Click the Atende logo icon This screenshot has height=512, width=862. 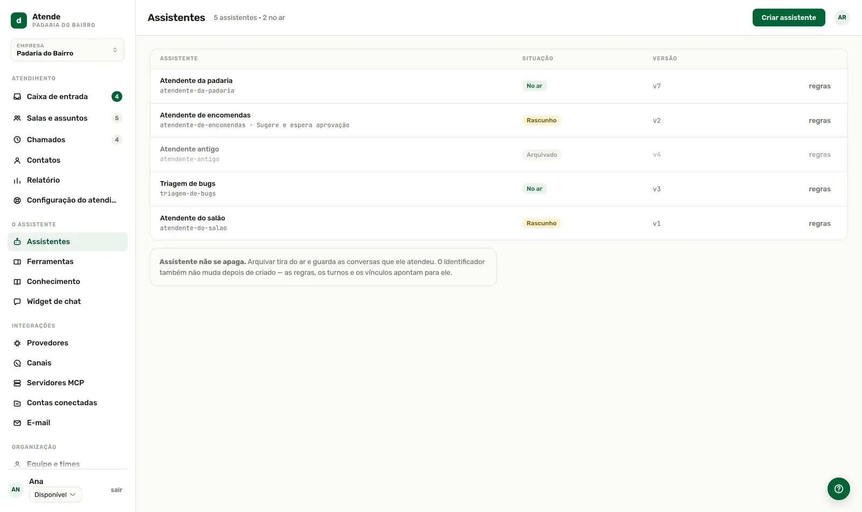[19, 20]
